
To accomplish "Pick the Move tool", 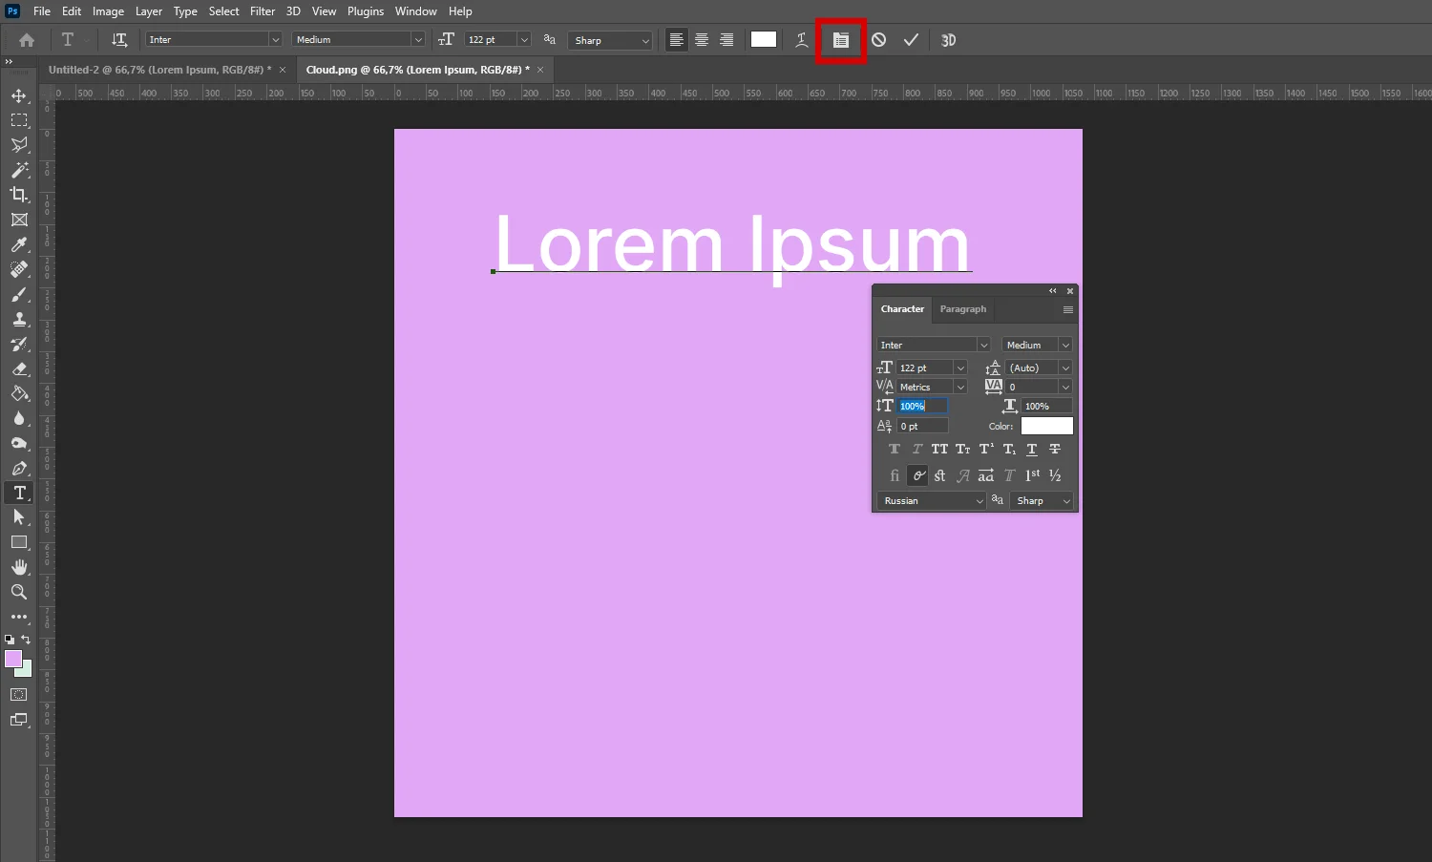I will click(x=19, y=95).
